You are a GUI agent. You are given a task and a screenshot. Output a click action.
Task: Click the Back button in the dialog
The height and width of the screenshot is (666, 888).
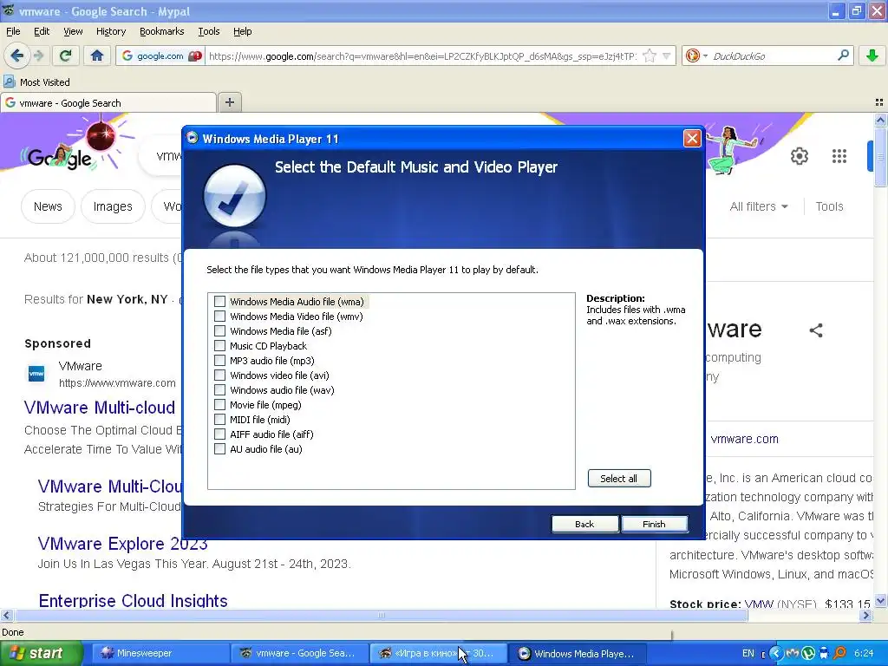coord(584,524)
